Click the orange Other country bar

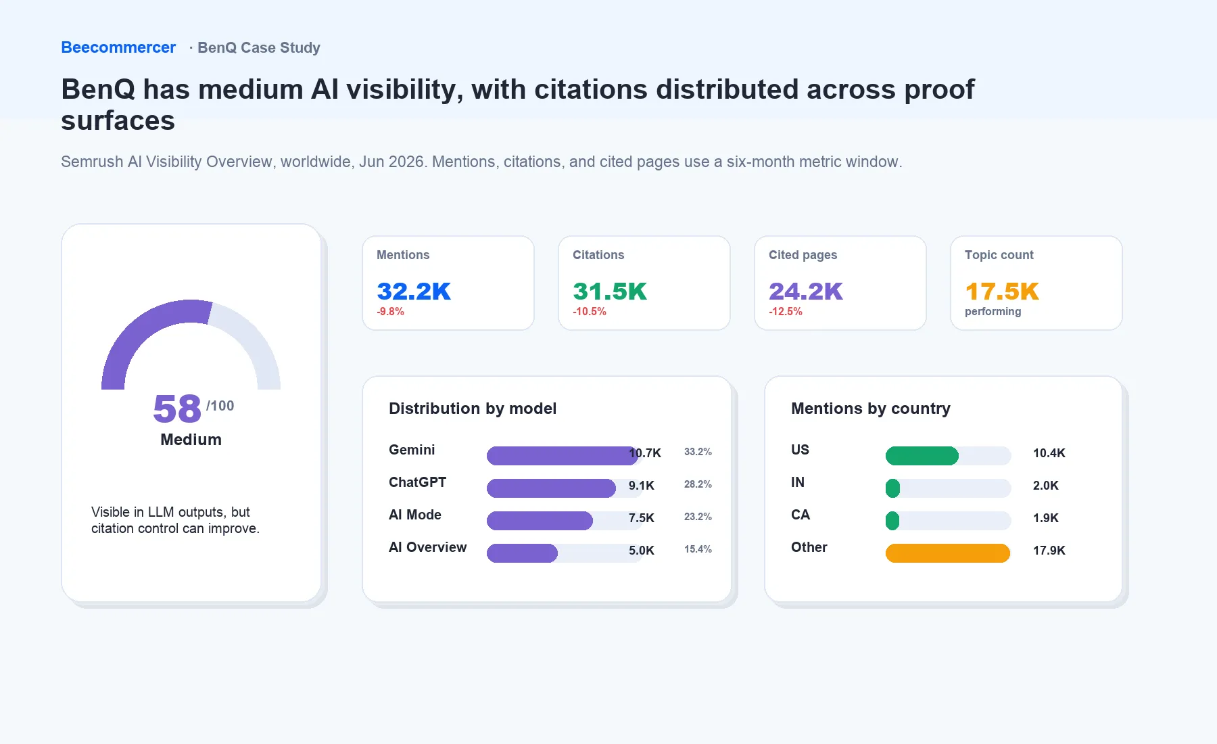tap(948, 553)
